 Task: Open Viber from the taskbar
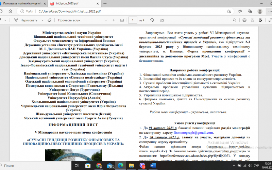(142, 166)
